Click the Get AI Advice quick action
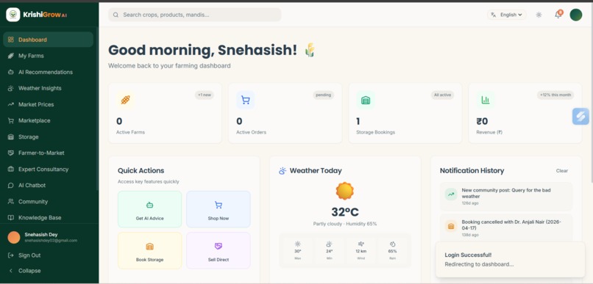The height and width of the screenshot is (284, 593). [150, 209]
